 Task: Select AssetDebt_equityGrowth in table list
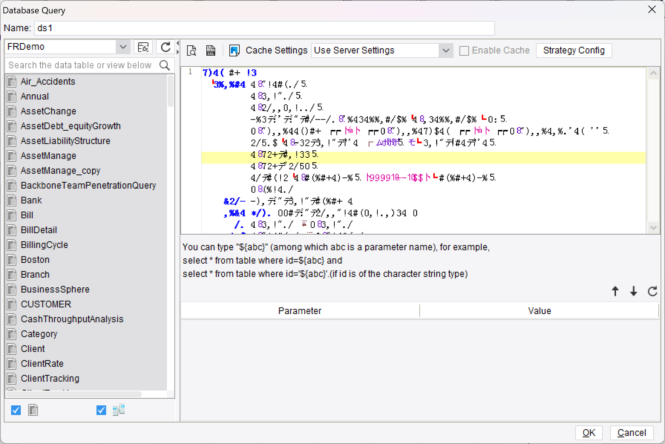[x=71, y=126]
